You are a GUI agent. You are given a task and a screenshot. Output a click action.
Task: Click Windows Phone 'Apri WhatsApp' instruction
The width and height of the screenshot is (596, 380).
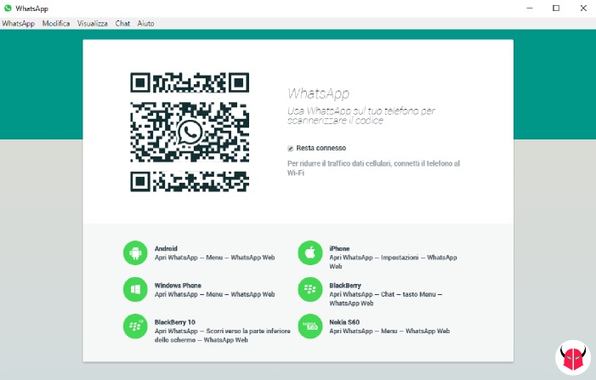215,294
